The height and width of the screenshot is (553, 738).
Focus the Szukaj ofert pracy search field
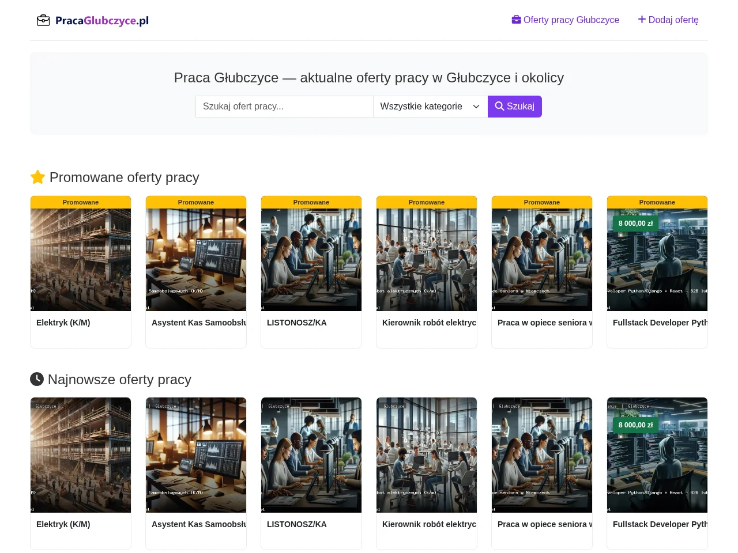pos(284,107)
